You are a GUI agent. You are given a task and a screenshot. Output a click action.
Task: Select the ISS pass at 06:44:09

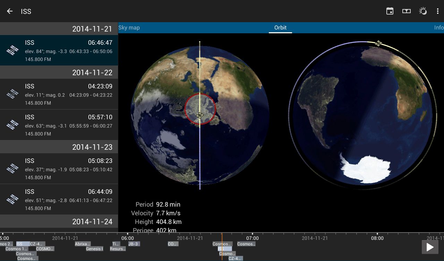tap(59, 199)
